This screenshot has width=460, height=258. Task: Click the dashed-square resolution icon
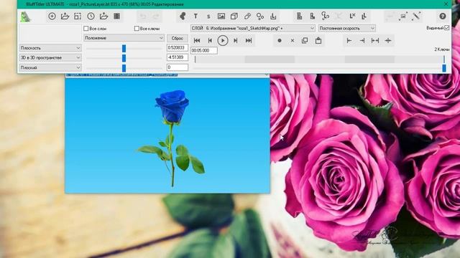(x=78, y=16)
